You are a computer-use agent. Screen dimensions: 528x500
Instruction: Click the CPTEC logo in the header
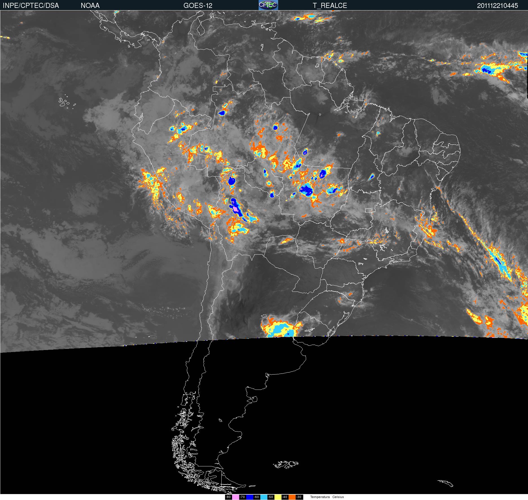click(x=268, y=5)
